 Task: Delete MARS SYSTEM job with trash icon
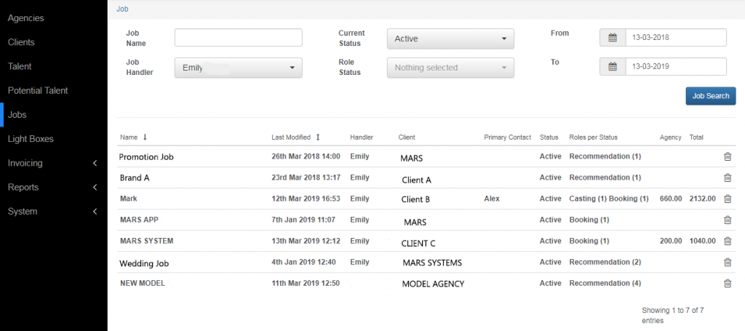coord(727,241)
